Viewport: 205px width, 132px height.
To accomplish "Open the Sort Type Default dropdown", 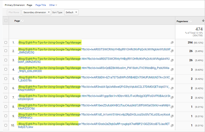I will [x=71, y=12].
